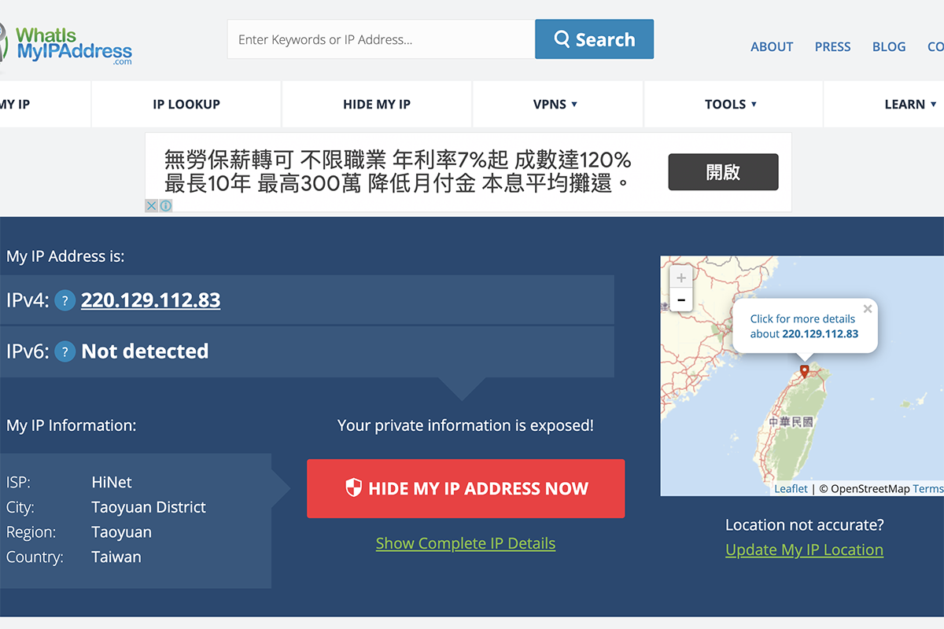Dismiss the map popup with its X icon
944x629 pixels.
[868, 309]
